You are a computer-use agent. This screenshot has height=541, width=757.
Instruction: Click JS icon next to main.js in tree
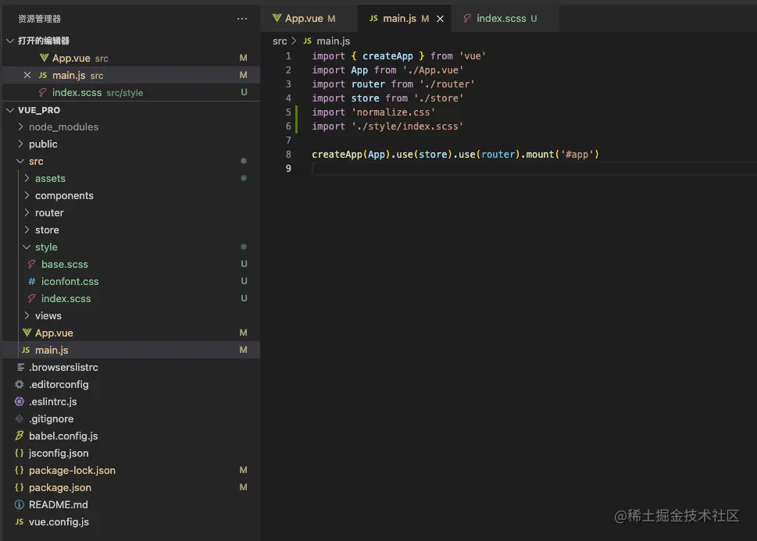click(26, 350)
